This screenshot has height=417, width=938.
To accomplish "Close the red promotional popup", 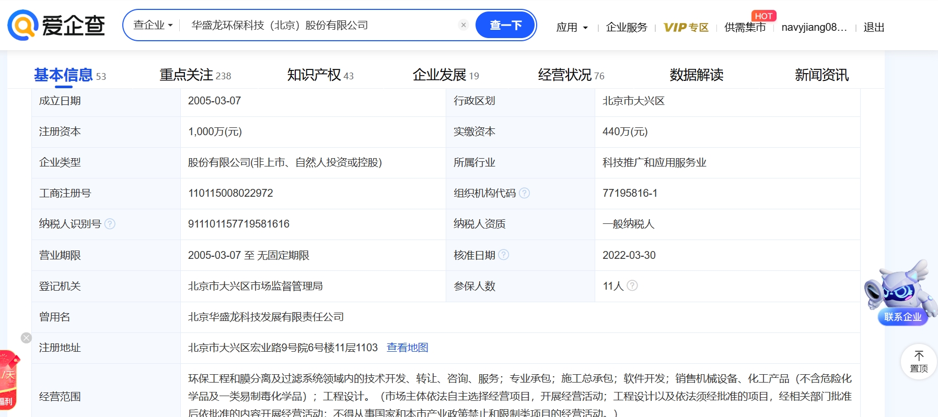I will 26,338.
